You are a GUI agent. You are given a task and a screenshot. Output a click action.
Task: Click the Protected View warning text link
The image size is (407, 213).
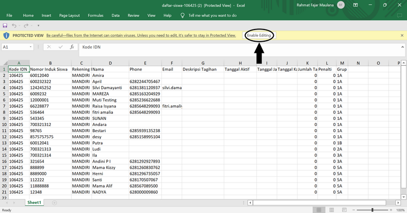click(141, 35)
